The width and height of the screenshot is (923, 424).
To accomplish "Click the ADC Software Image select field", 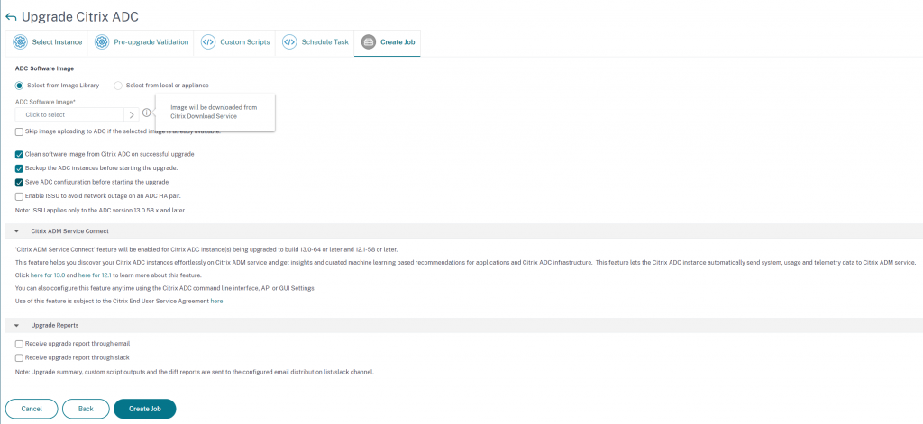I will point(69,114).
